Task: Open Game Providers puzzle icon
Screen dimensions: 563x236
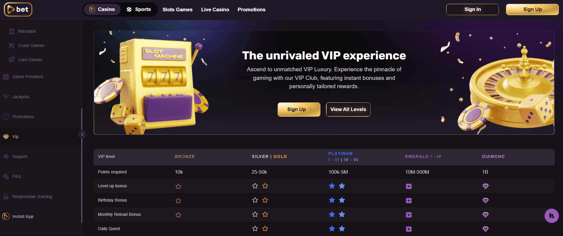Action: (x=6, y=77)
